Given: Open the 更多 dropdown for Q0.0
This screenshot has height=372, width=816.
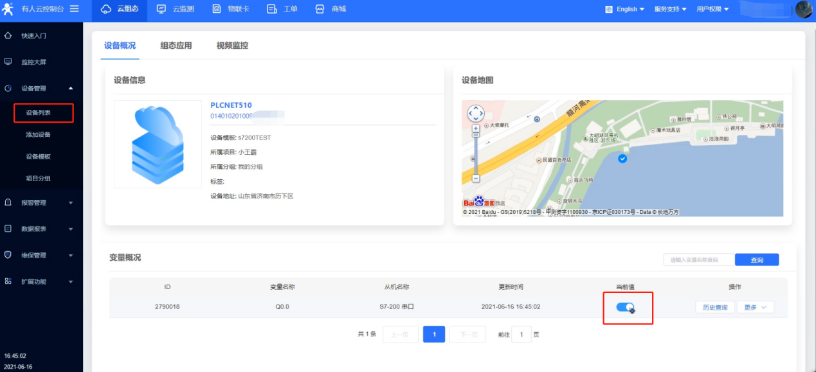Looking at the screenshot, I should click(755, 307).
